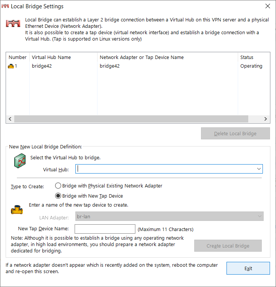This screenshot has width=276, height=287.
Task: Click the app icon in title bar
Action: [x=5, y=6]
